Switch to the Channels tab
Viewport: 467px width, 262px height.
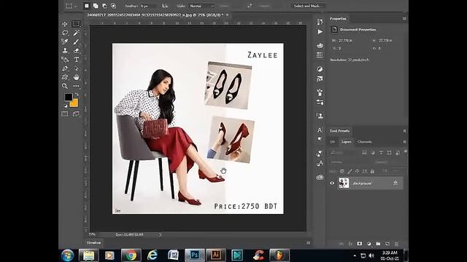[365, 142]
